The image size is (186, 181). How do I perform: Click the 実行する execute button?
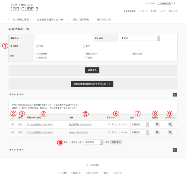click(116, 142)
